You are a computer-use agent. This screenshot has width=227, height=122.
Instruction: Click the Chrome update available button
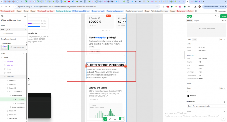(214, 6)
